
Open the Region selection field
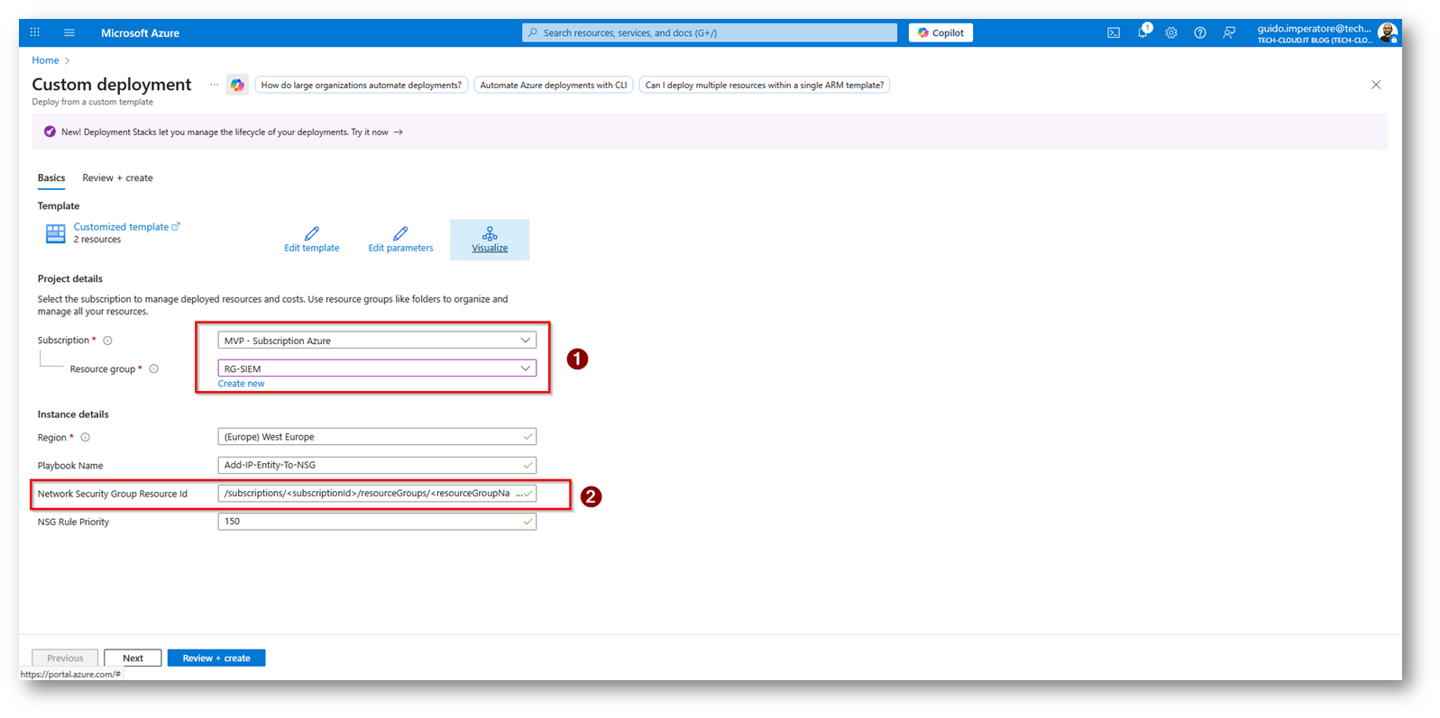377,437
